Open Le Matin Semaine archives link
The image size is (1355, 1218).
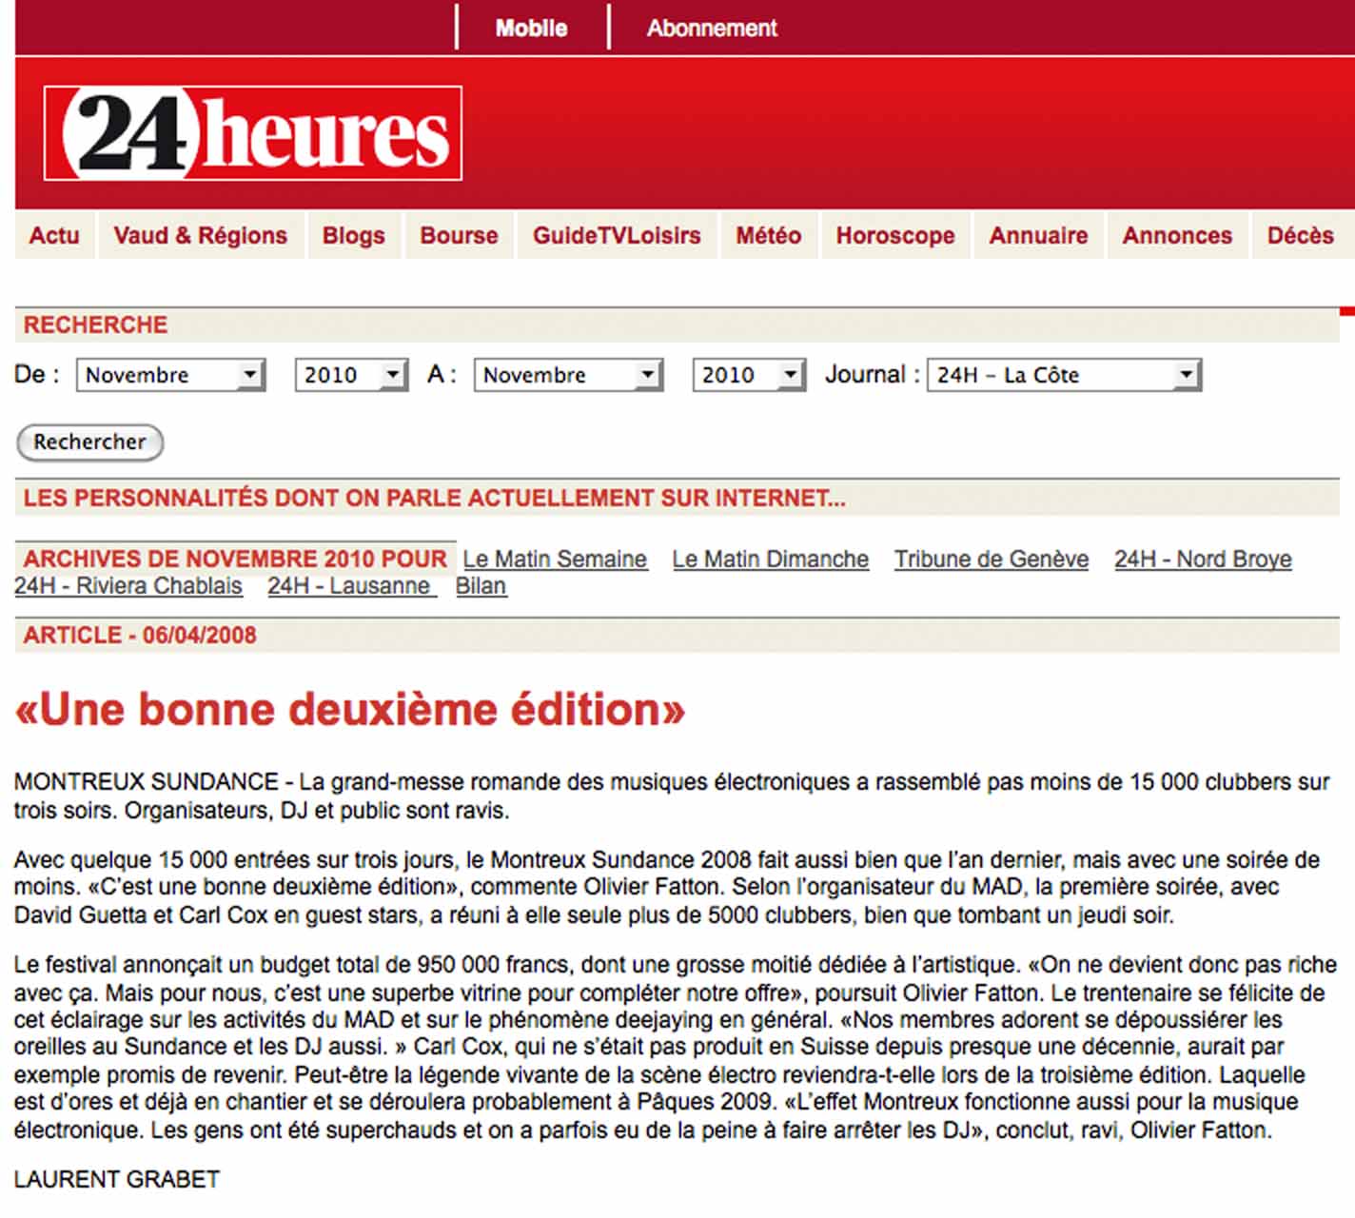coord(555,560)
